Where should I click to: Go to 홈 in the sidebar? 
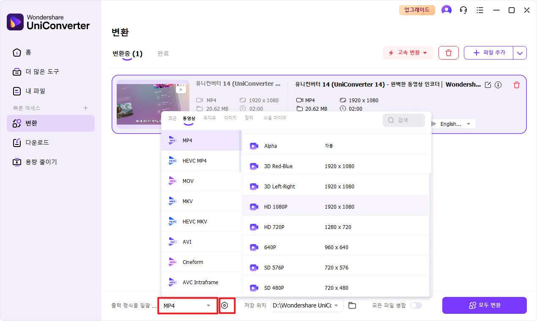(x=51, y=52)
